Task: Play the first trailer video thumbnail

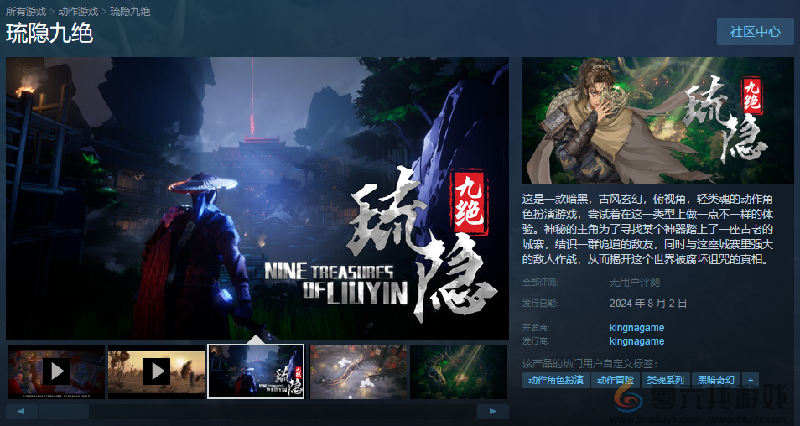Action: click(56, 371)
